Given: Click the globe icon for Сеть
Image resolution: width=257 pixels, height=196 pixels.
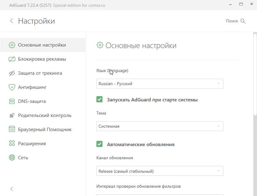Looking at the screenshot, I should pyautogui.click(x=12, y=158).
